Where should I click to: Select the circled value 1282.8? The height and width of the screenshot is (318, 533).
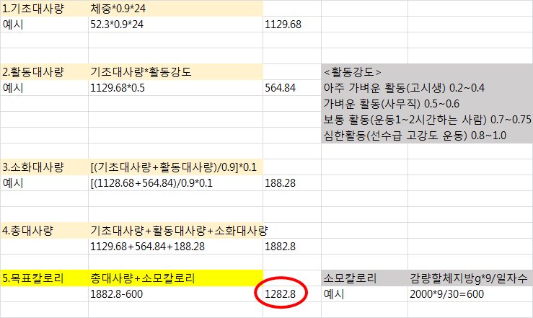(281, 294)
